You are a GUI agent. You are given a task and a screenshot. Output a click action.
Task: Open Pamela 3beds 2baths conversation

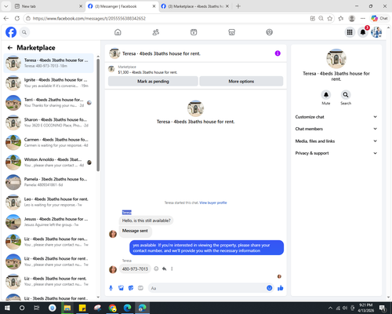[x=49, y=182]
